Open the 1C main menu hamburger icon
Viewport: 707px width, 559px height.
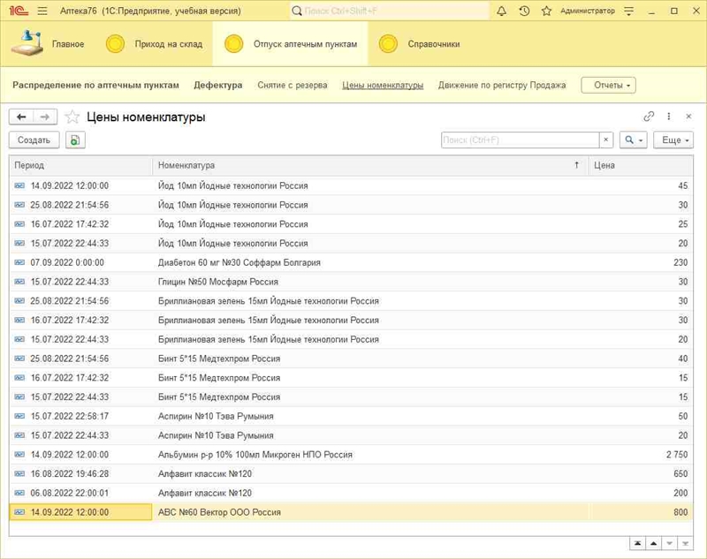tap(42, 11)
